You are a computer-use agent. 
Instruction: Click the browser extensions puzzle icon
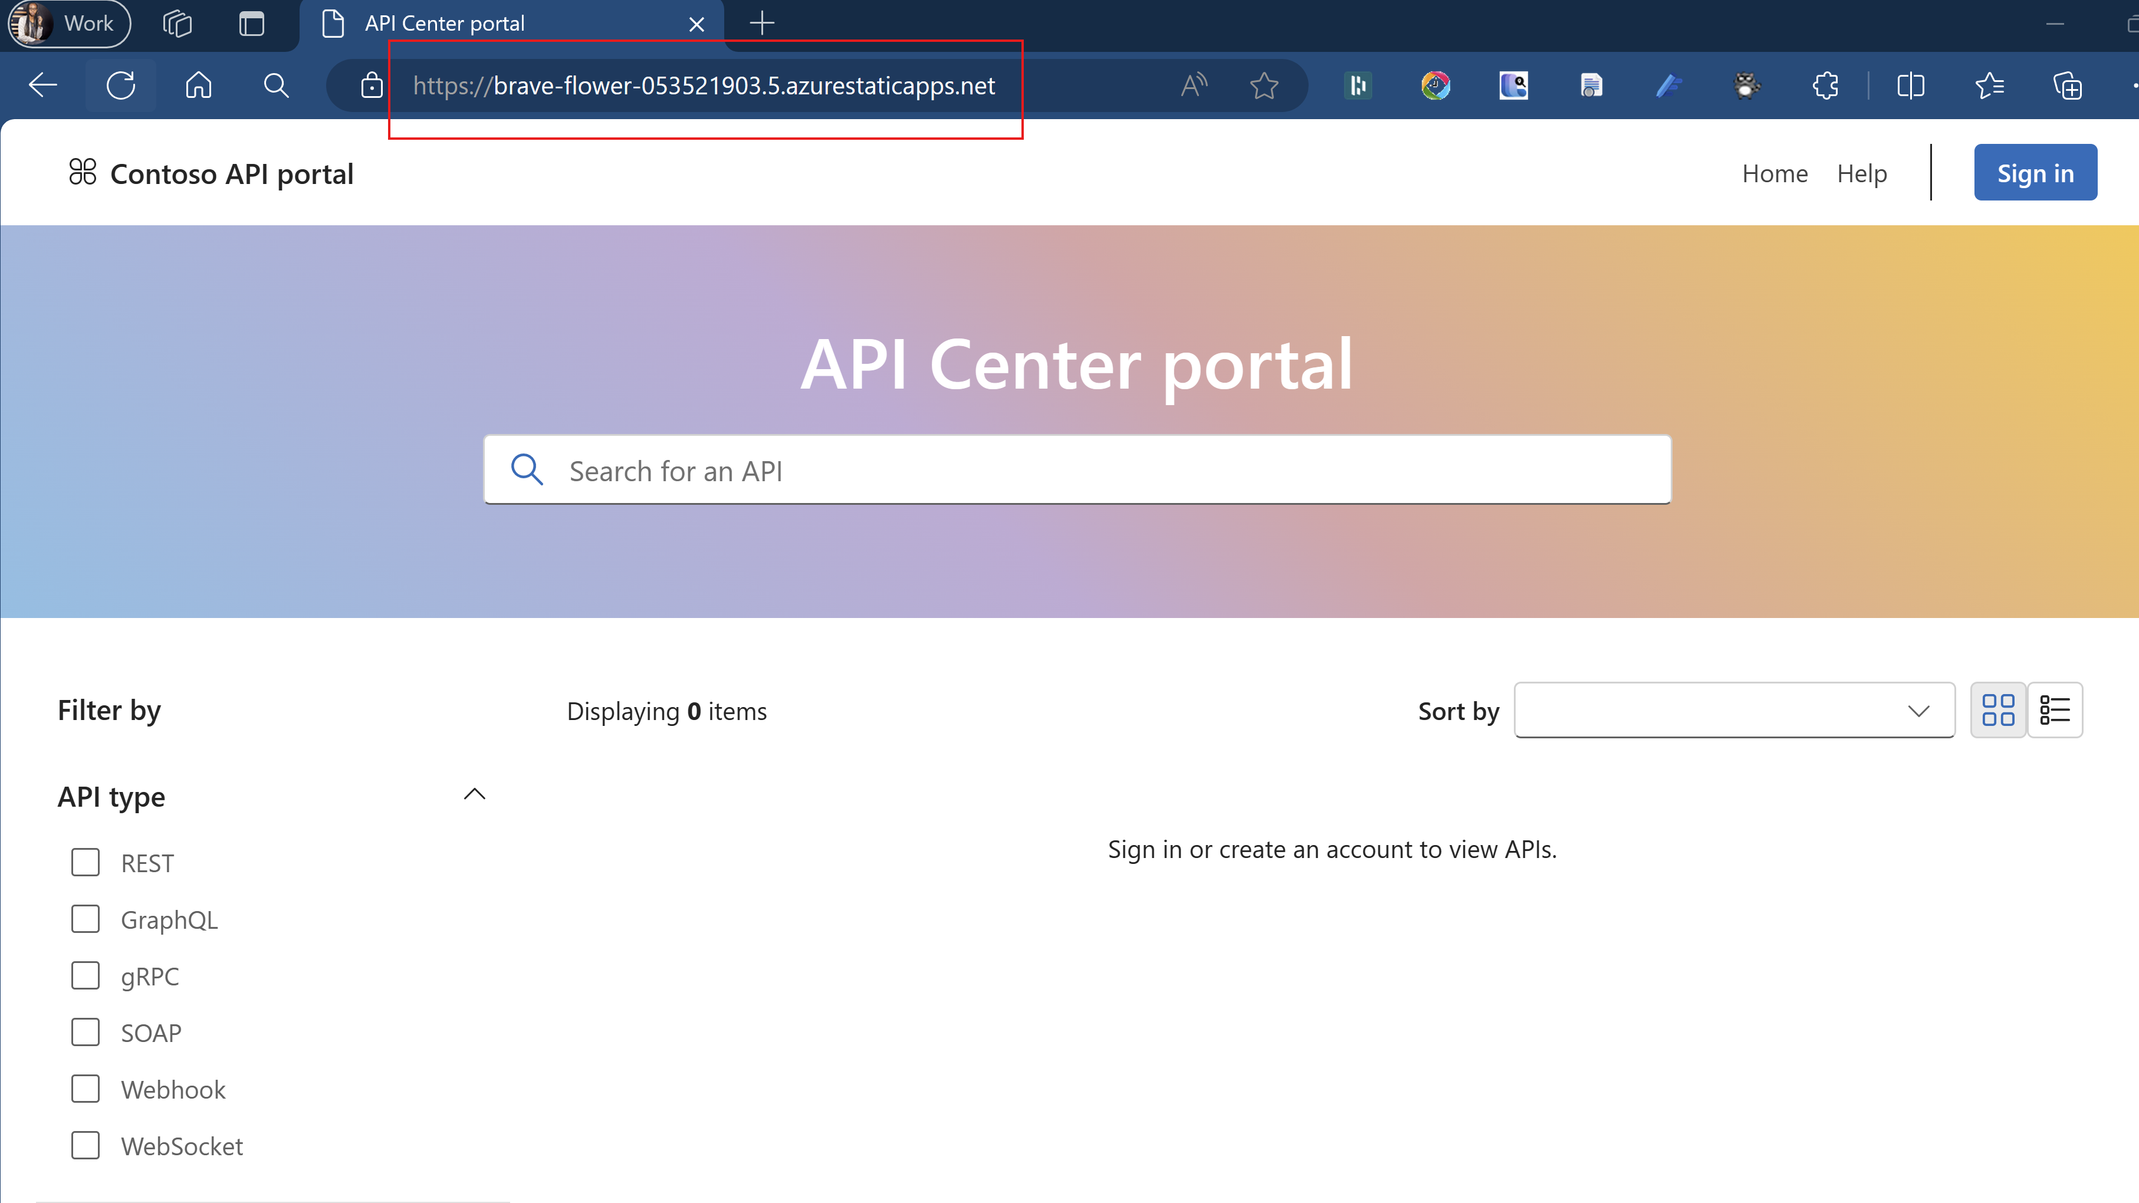1826,85
